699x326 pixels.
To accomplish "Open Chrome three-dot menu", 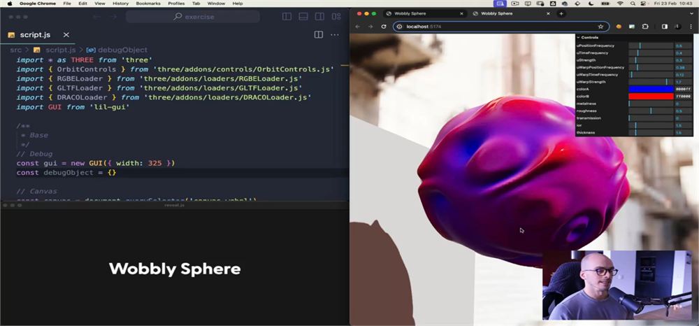I will (x=691, y=27).
